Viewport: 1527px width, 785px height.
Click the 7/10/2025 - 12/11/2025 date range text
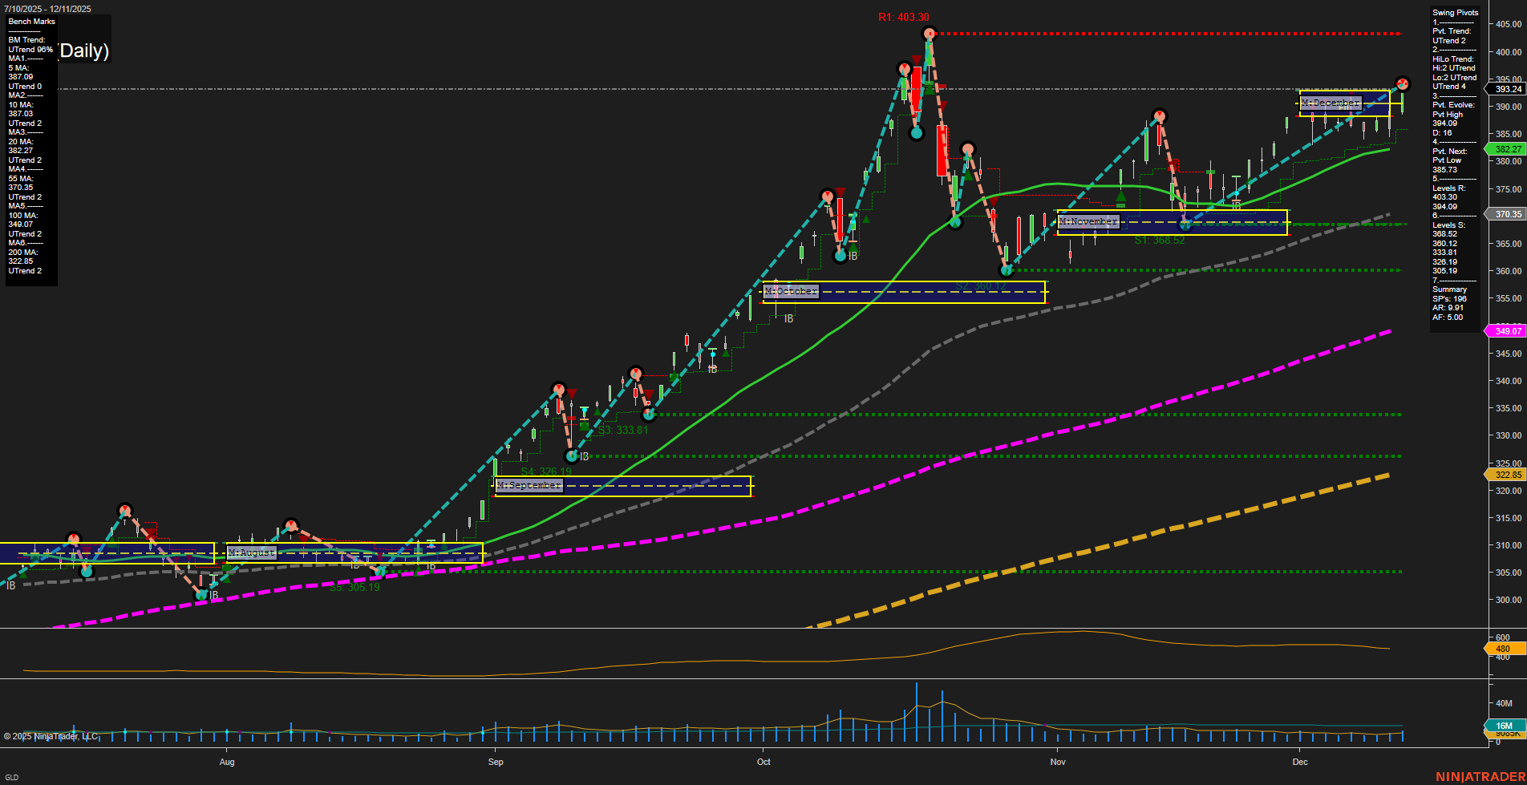click(50, 8)
